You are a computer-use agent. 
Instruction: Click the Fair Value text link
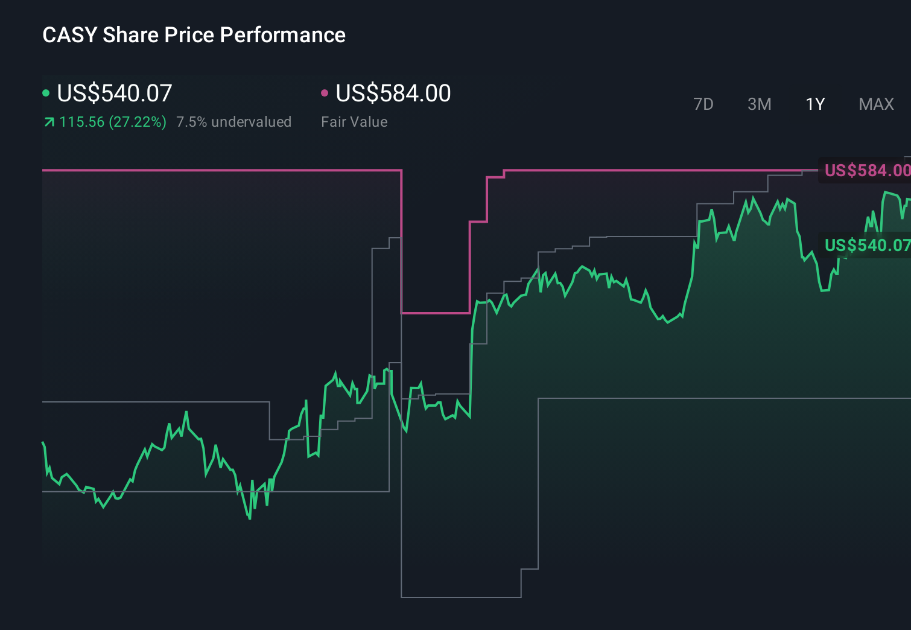coord(355,121)
